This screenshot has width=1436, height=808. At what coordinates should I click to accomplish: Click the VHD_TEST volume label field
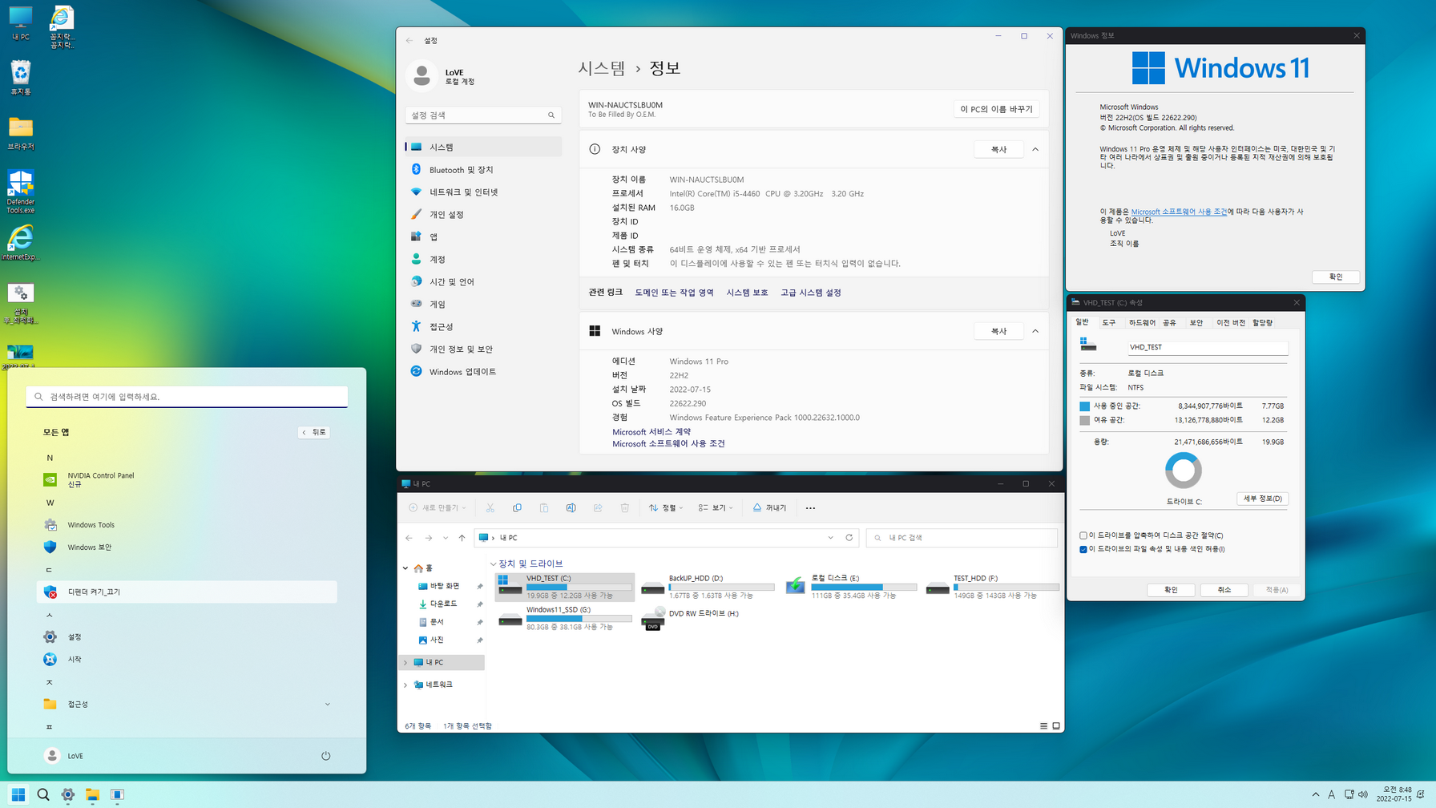coord(1207,347)
